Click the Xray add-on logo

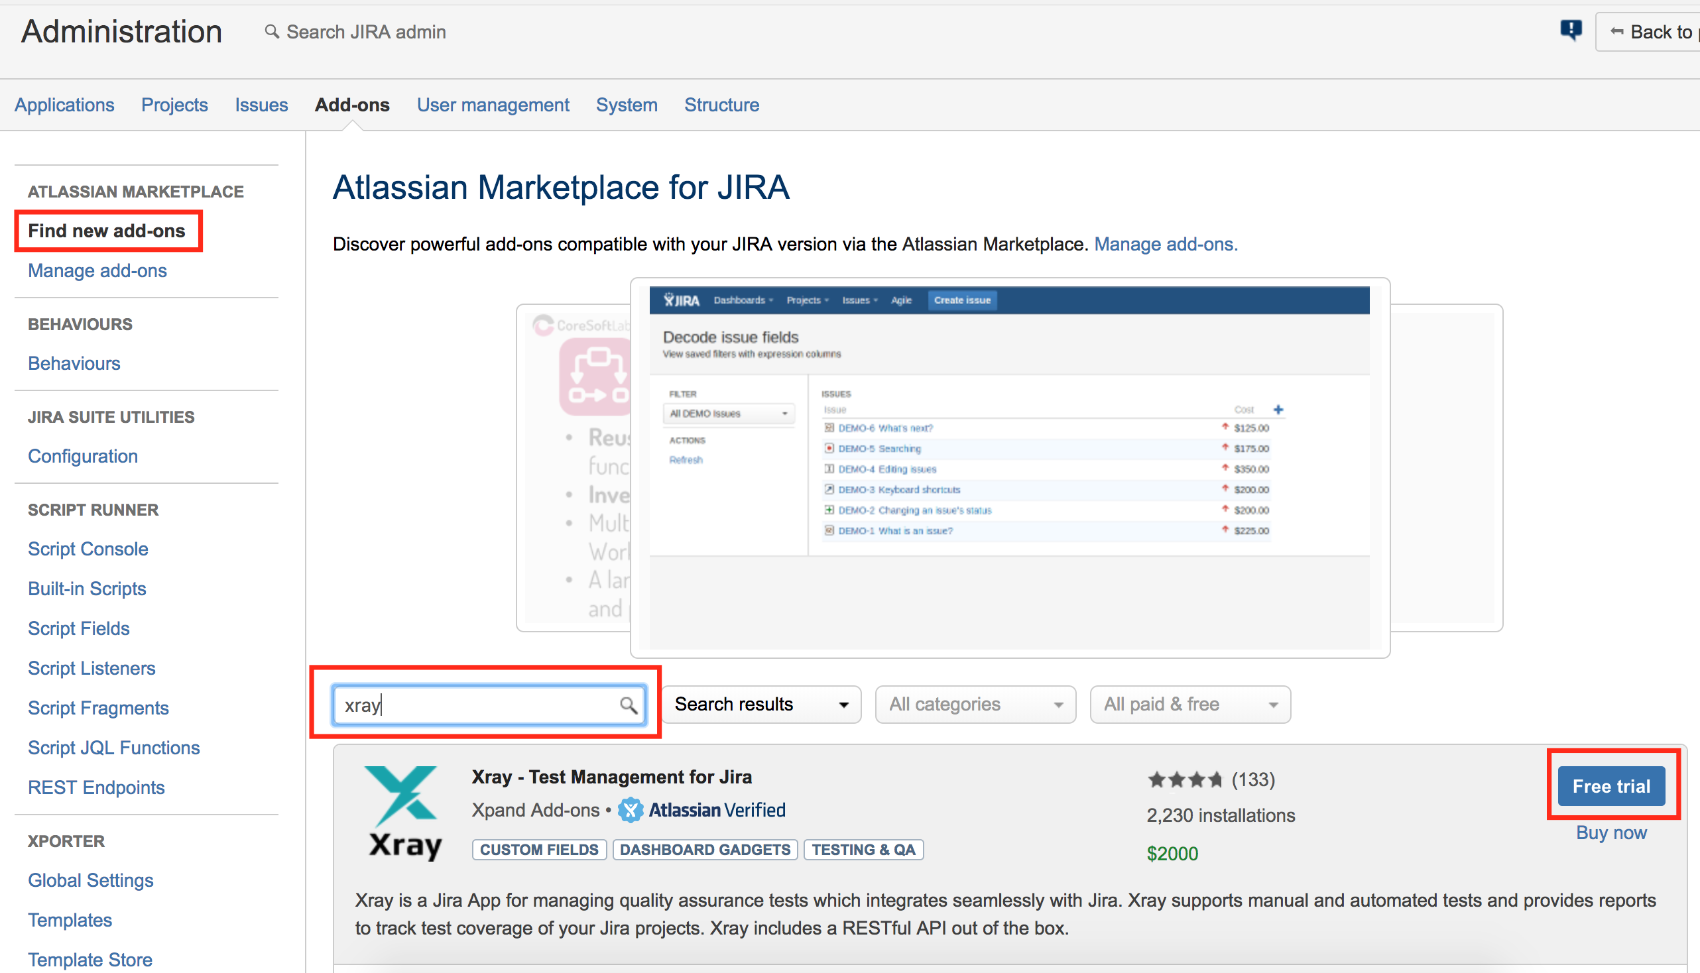tap(404, 812)
